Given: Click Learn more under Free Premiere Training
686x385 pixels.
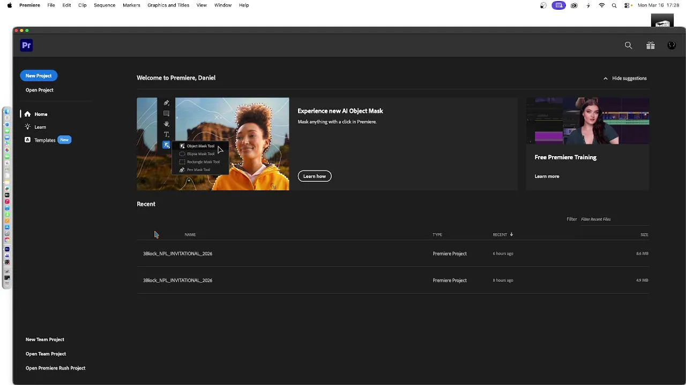Looking at the screenshot, I should [547, 176].
